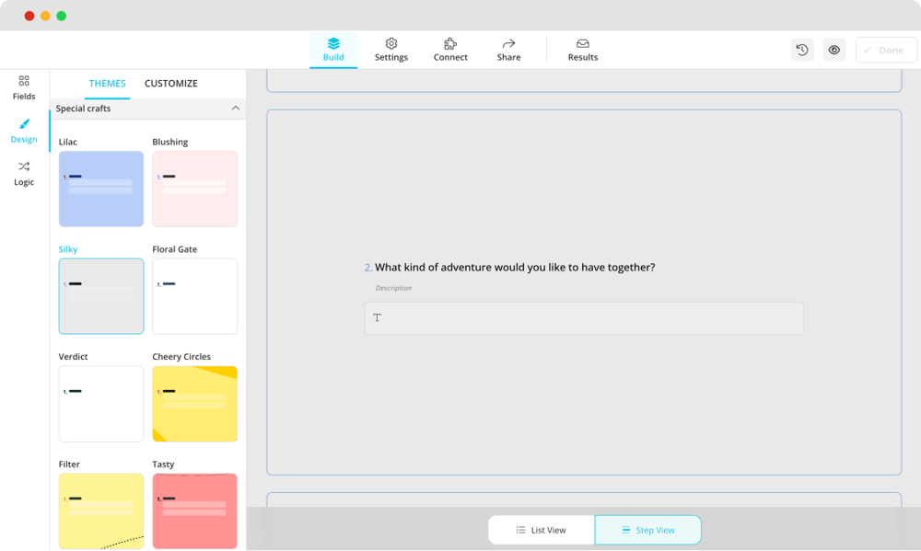Click the revision history clock icon
Image resolution: width=921 pixels, height=551 pixels.
[x=802, y=51]
